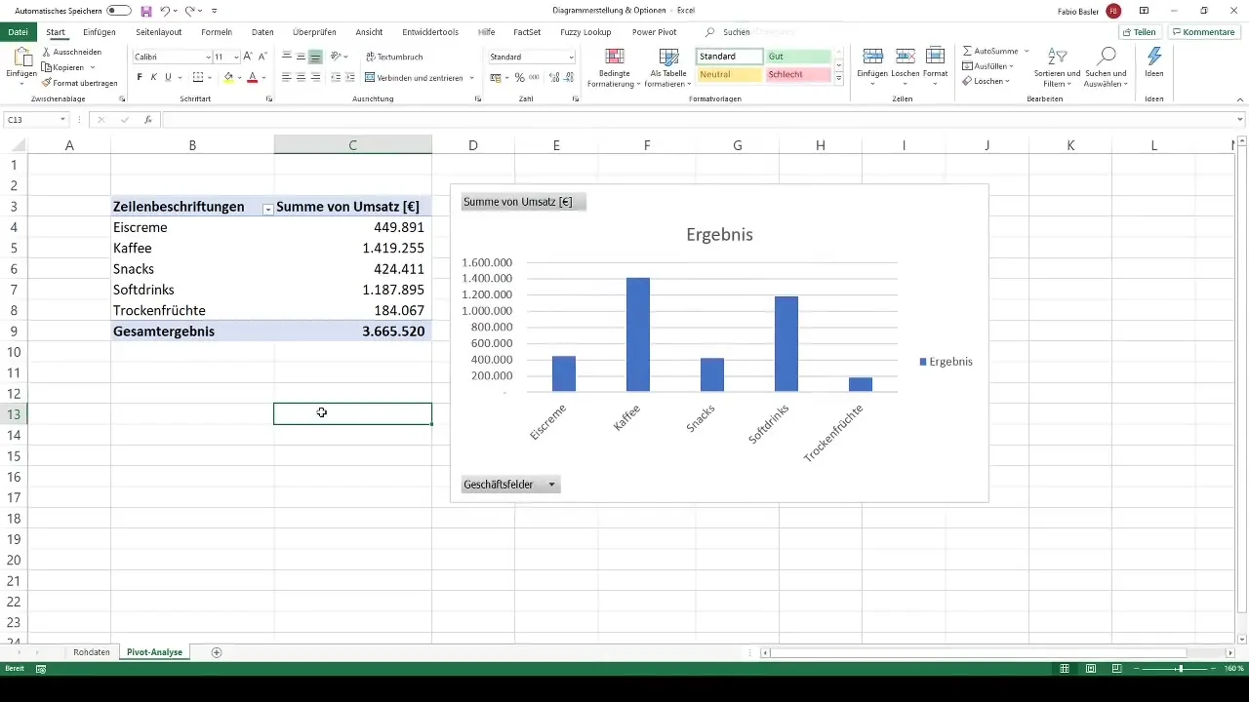
Task: Open the Datei tab
Action: [18, 31]
